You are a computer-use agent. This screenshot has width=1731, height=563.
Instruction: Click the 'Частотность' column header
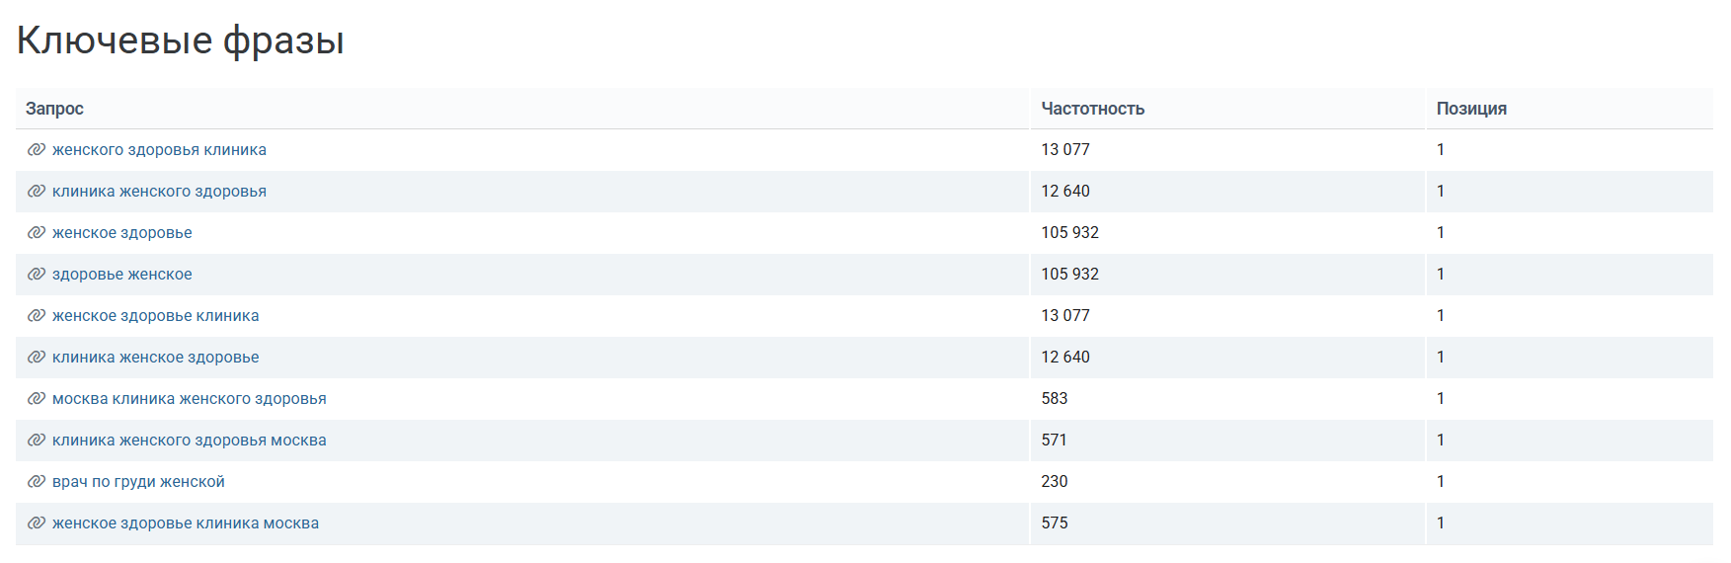tap(1093, 109)
